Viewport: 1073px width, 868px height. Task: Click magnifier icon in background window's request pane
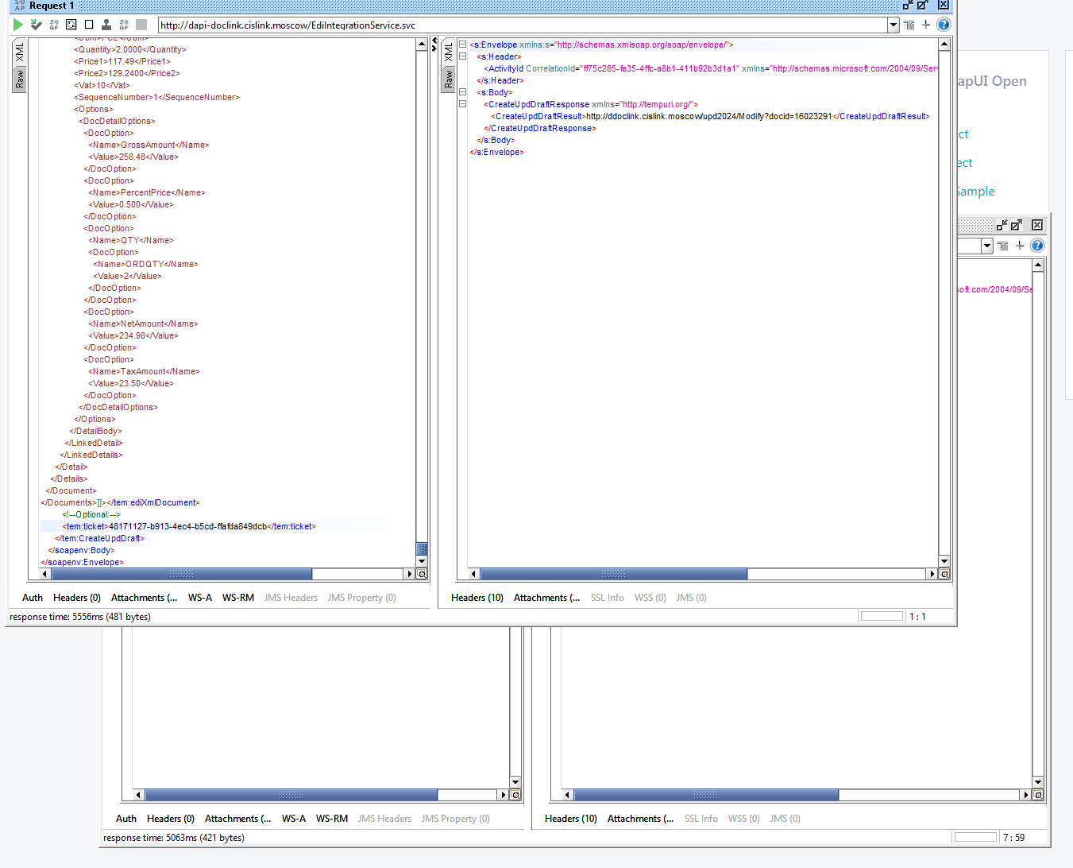point(515,795)
